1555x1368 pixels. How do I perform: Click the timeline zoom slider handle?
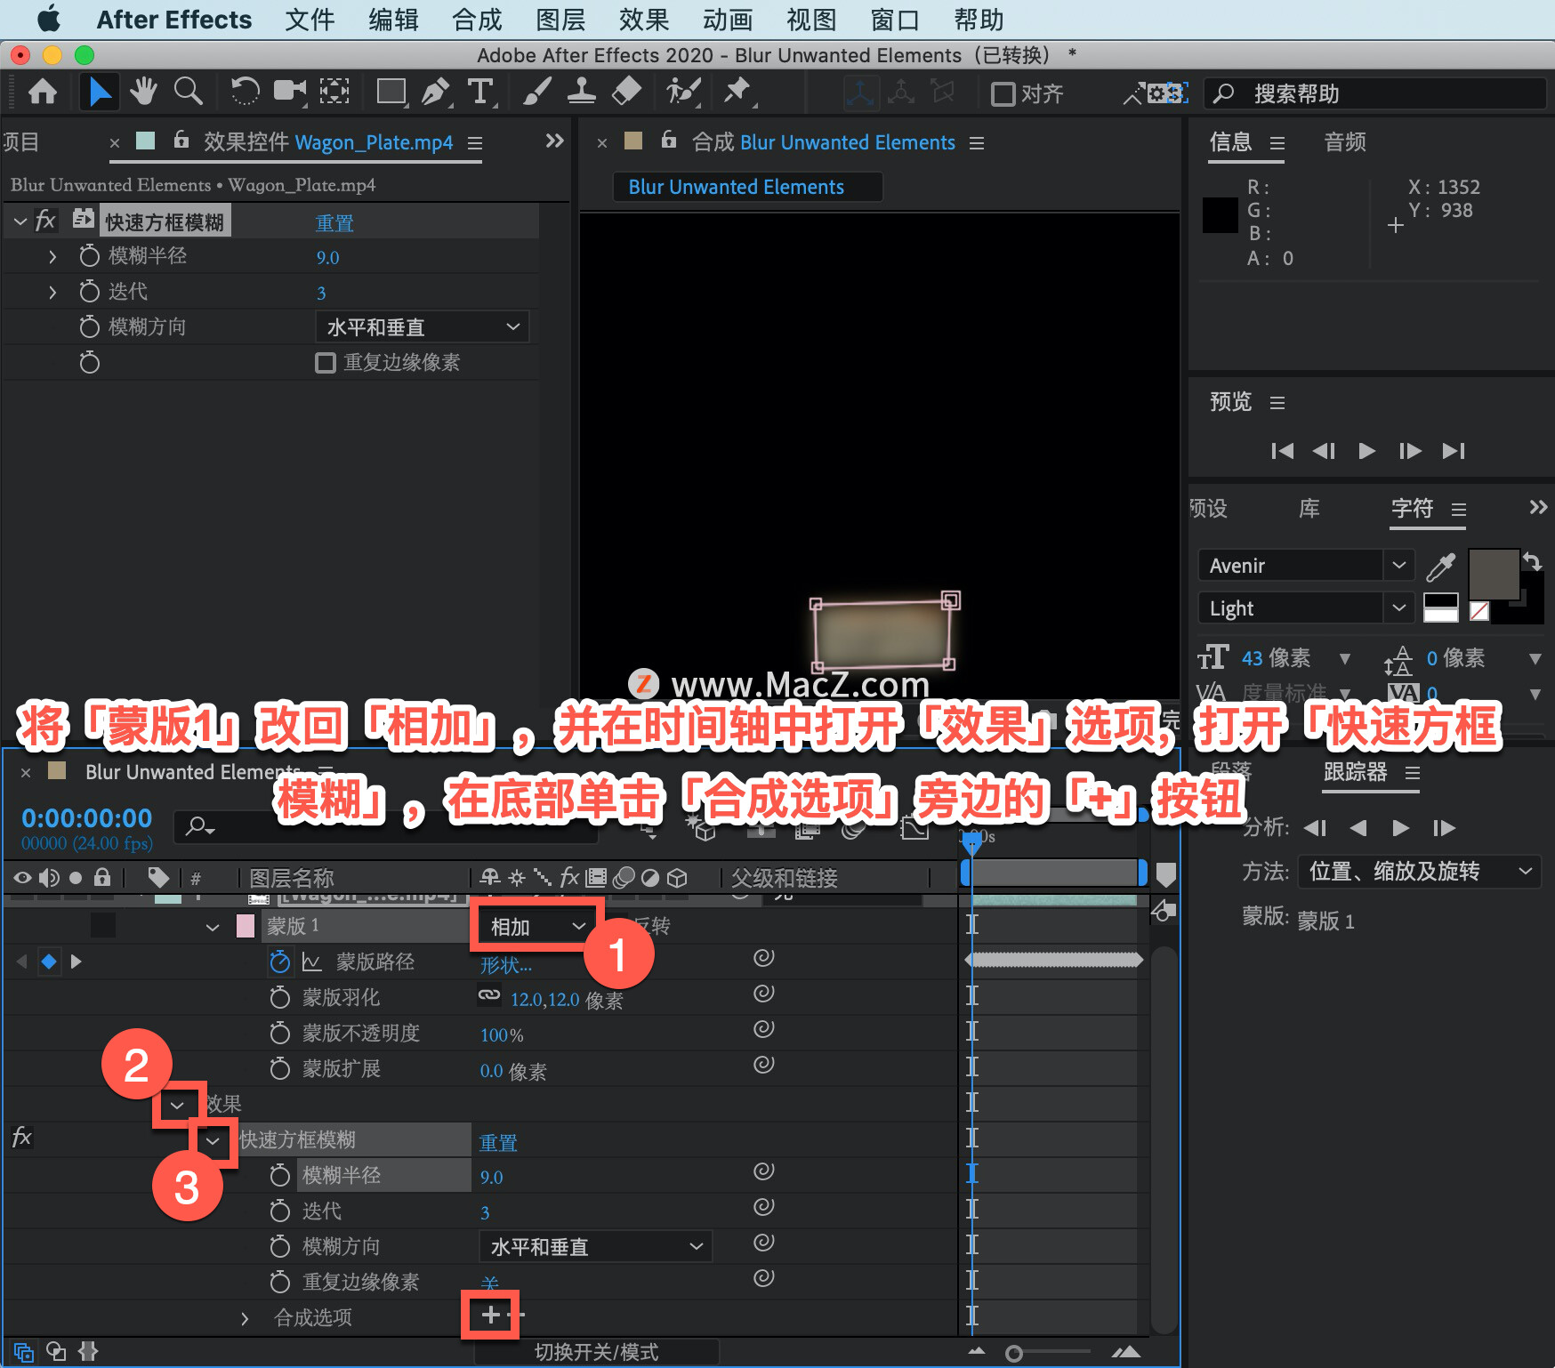click(1013, 1353)
